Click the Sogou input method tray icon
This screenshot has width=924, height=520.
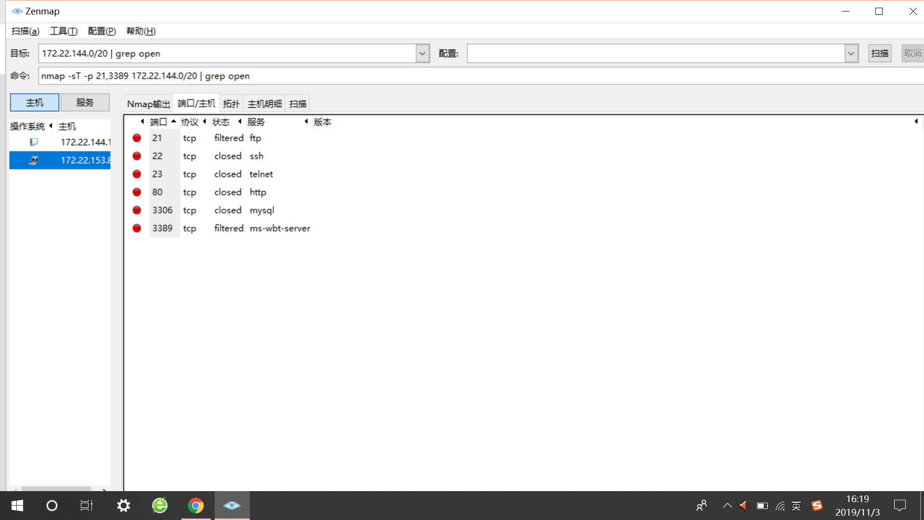click(x=817, y=506)
